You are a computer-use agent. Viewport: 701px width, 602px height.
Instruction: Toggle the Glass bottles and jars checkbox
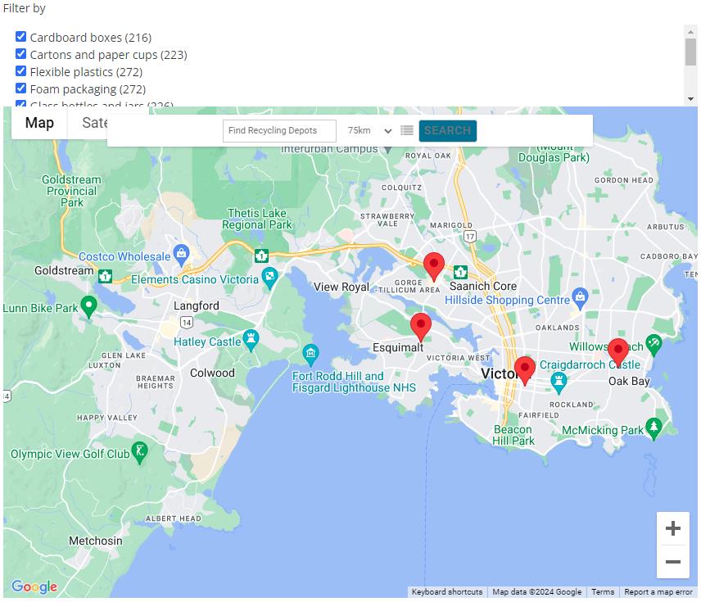[20, 104]
